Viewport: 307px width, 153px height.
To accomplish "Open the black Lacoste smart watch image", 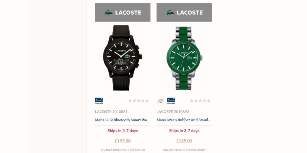I will 123,58.
